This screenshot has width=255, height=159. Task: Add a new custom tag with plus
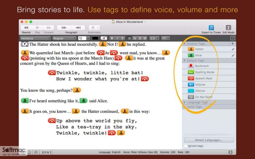click(x=232, y=44)
